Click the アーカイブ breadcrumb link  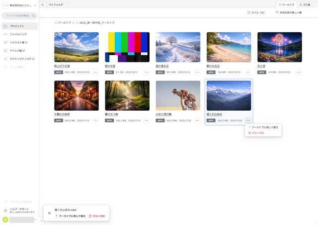[64, 23]
